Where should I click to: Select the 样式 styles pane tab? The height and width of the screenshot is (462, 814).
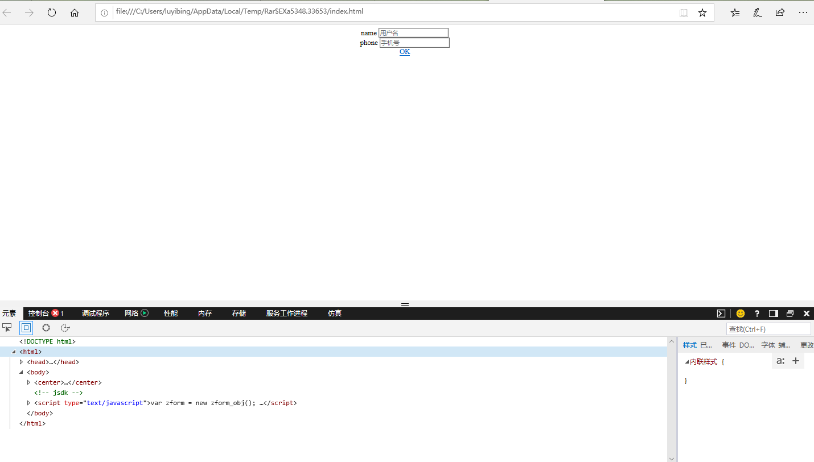689,345
